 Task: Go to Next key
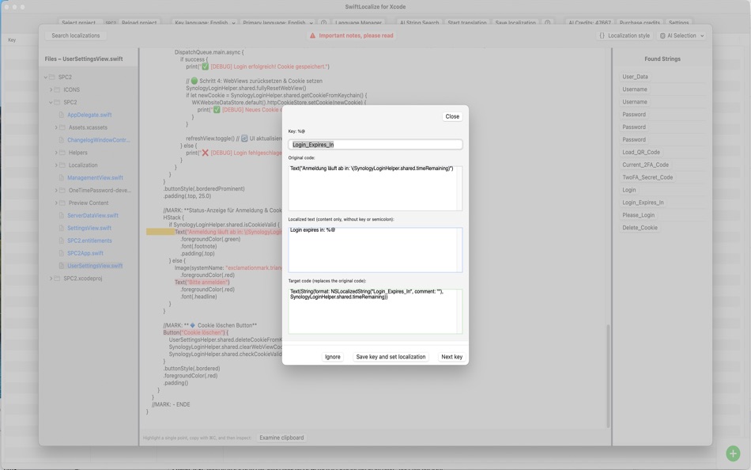point(451,357)
